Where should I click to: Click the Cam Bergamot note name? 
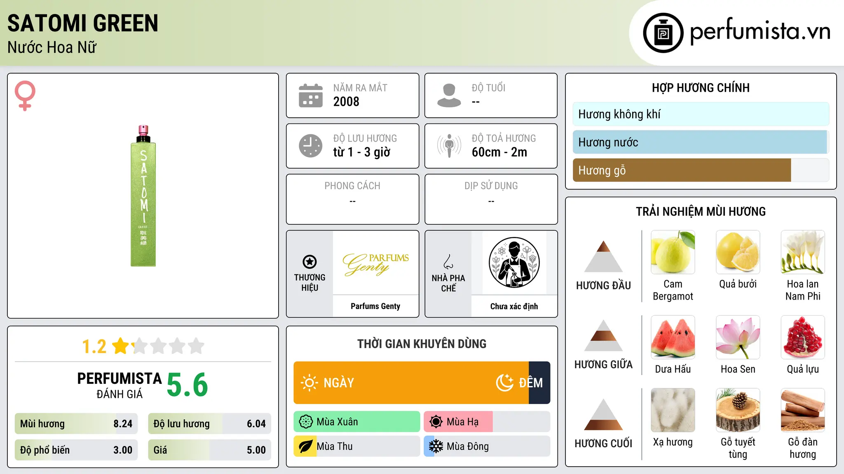[x=673, y=290]
